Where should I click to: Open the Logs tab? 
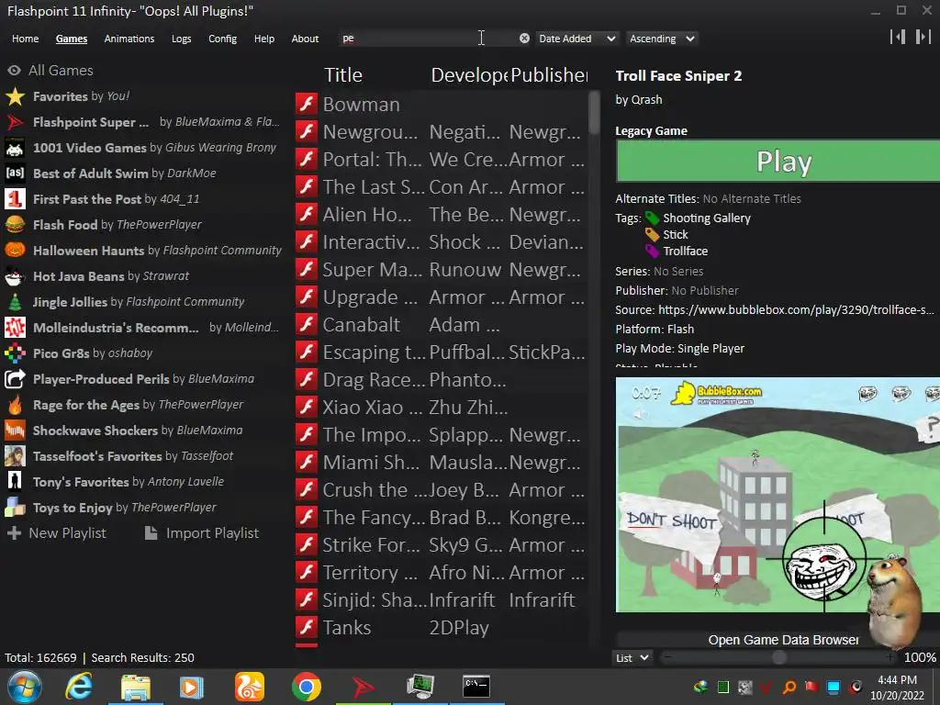pyautogui.click(x=181, y=39)
